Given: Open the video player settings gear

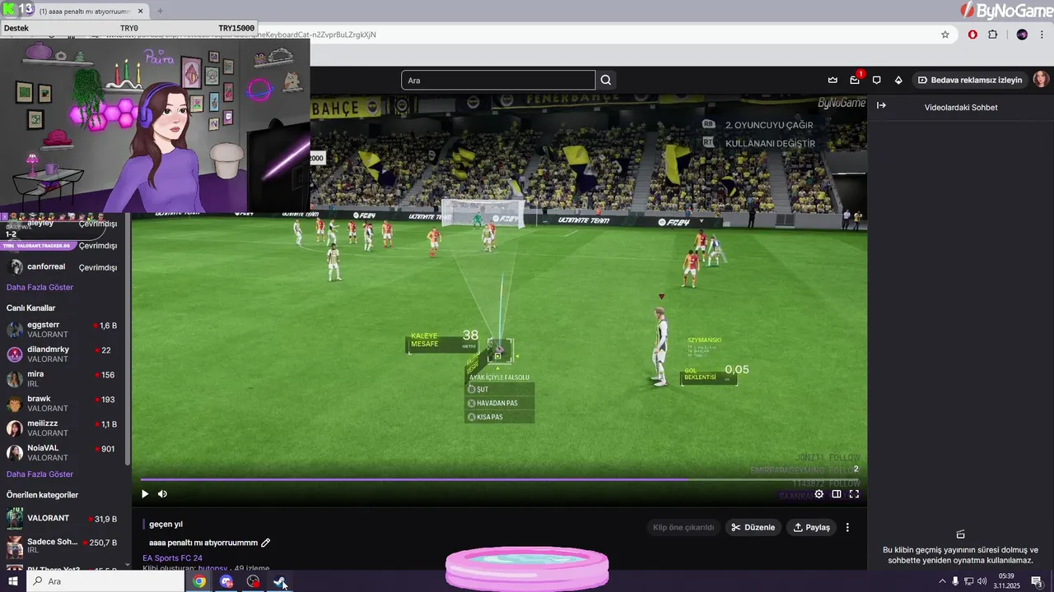Looking at the screenshot, I should (x=818, y=494).
